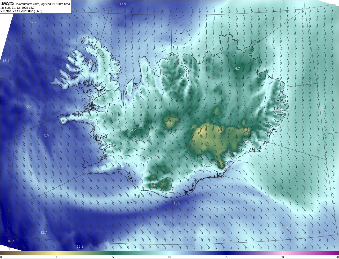Screen dimensions: 339x259
Task: Click the 'IT: Sun. 21. 12. 2025 18Z' line
Action: [x=16, y=8]
